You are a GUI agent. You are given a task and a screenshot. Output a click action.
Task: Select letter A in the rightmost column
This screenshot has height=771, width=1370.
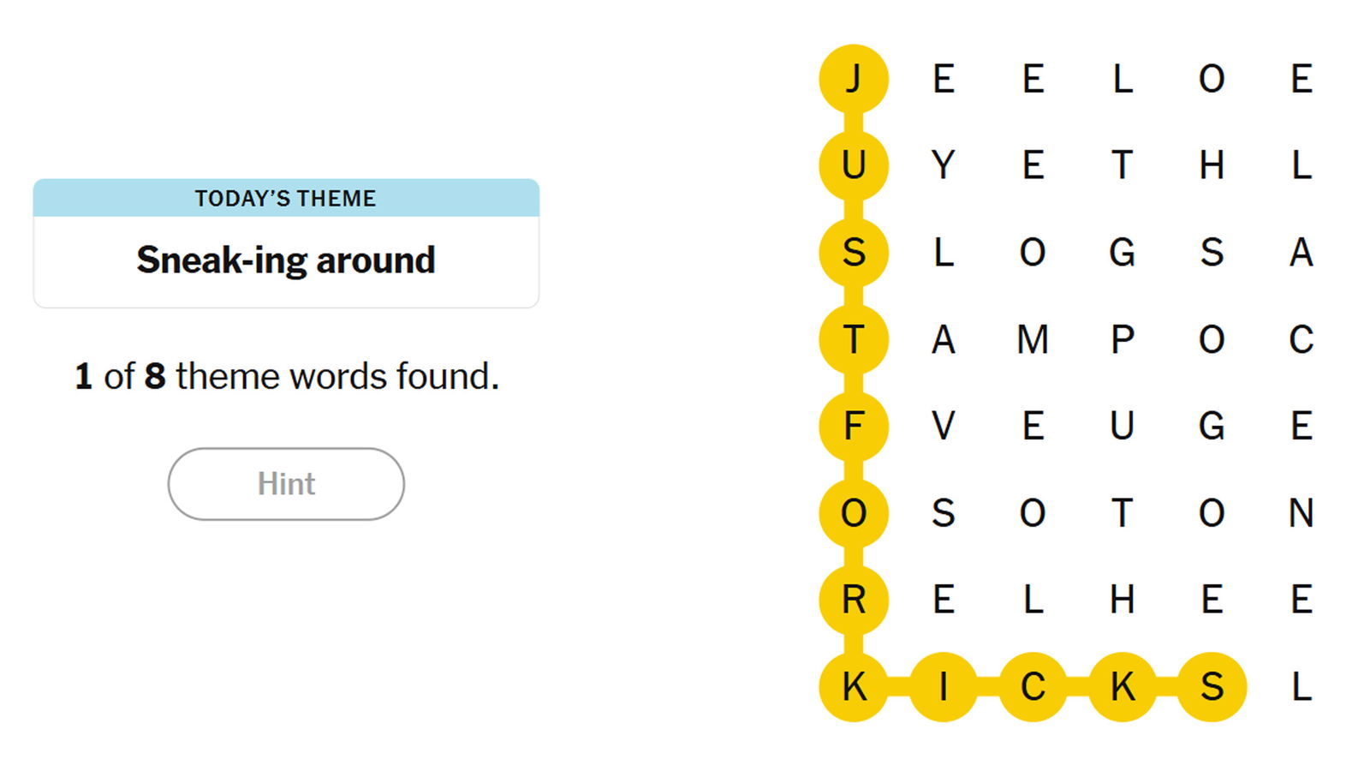point(1301,253)
